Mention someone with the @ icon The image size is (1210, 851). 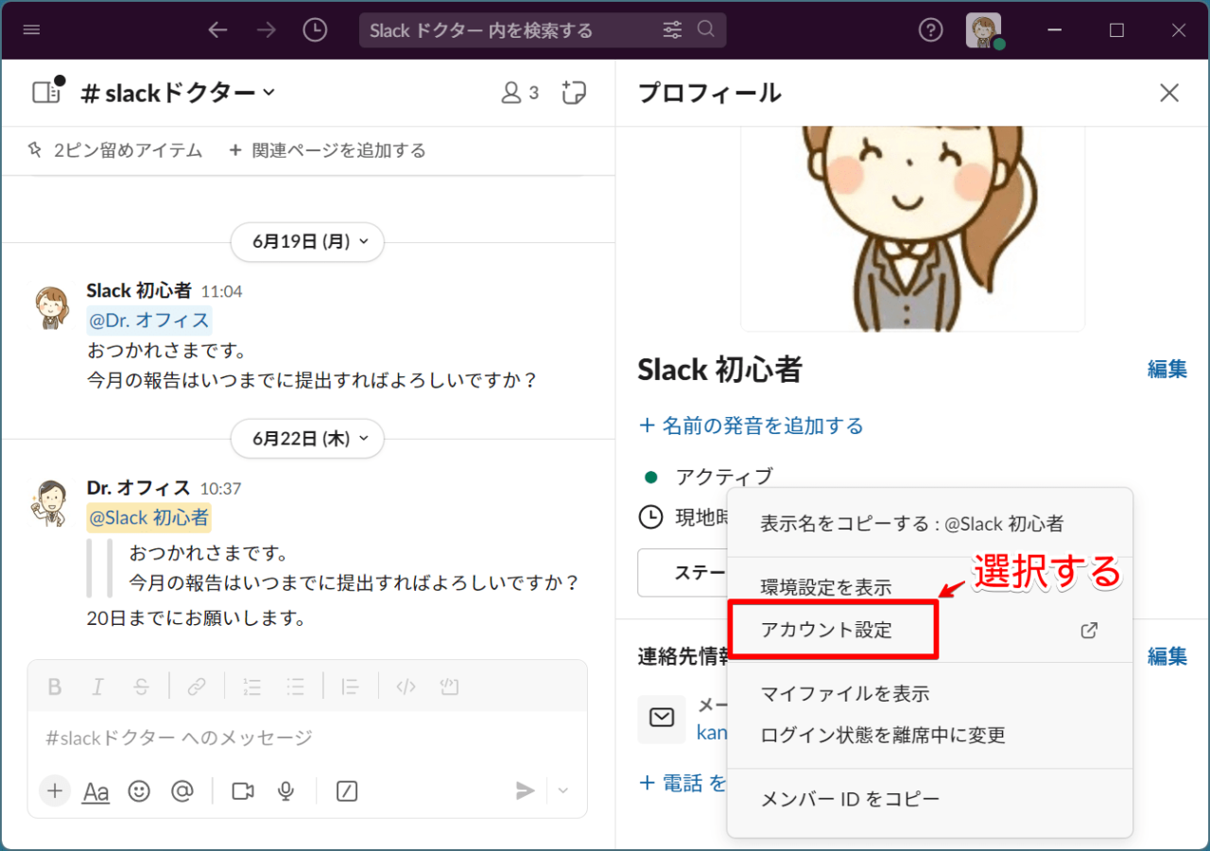click(182, 790)
